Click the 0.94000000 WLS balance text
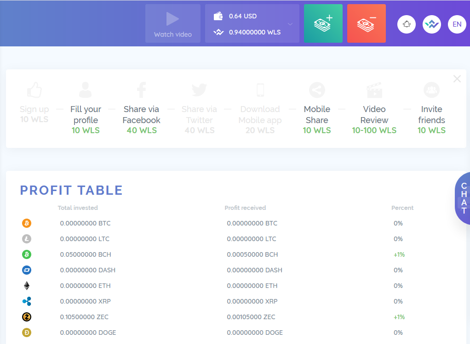The height and width of the screenshot is (344, 470). tap(255, 32)
